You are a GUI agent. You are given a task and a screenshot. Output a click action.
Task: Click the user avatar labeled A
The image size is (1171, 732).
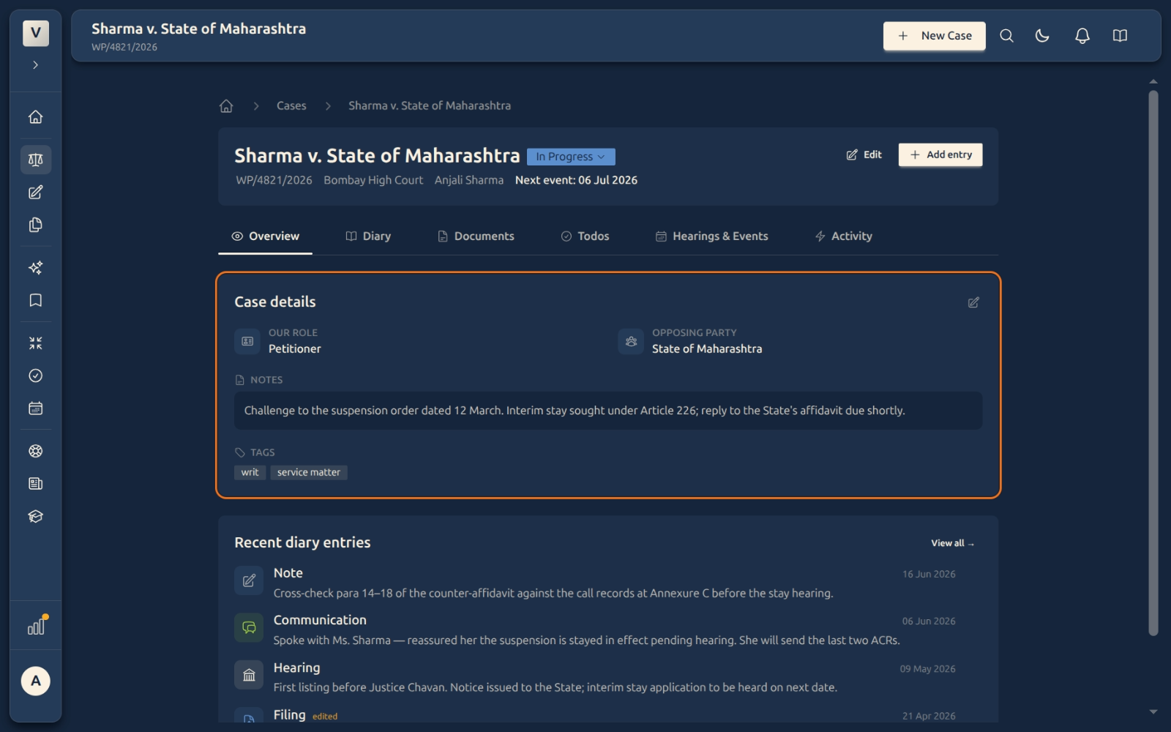coord(35,681)
